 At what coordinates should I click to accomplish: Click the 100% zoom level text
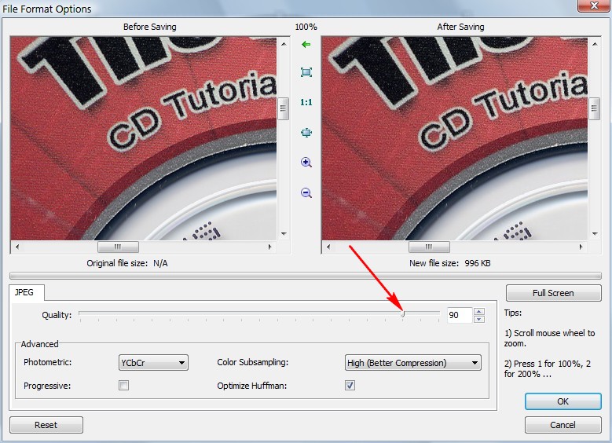(x=306, y=27)
